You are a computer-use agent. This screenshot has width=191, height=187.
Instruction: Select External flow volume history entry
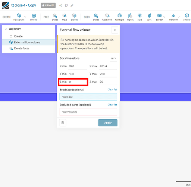click(28, 42)
